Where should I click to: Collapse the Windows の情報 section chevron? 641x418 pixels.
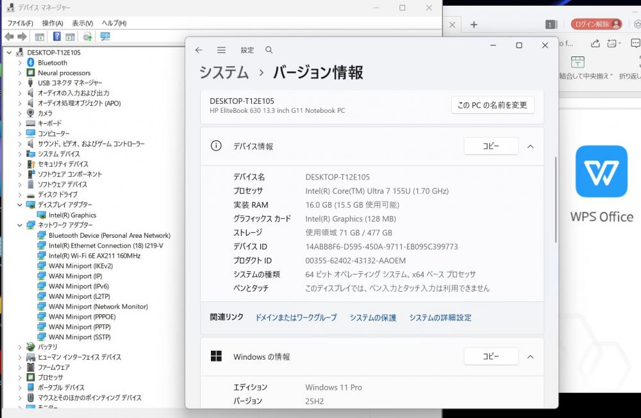tap(530, 356)
